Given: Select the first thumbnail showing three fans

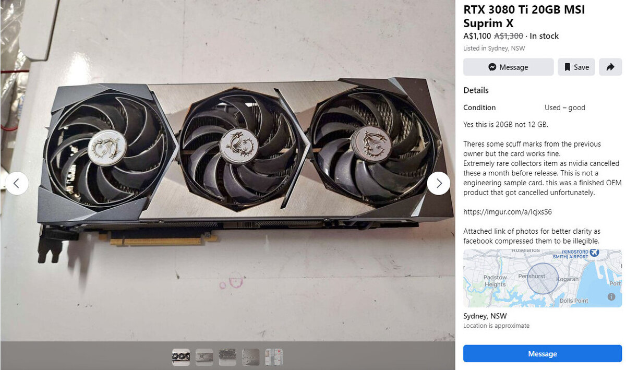Looking at the screenshot, I should coord(181,357).
